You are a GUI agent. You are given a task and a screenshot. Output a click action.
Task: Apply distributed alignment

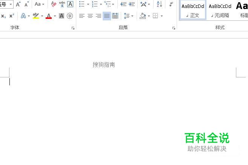pyautogui.click(x=115, y=16)
